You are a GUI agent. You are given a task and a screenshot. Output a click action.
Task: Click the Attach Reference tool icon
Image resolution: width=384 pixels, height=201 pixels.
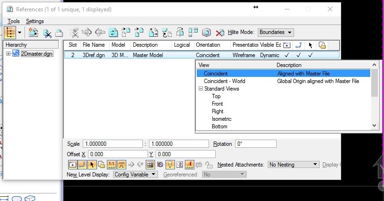[33, 33]
